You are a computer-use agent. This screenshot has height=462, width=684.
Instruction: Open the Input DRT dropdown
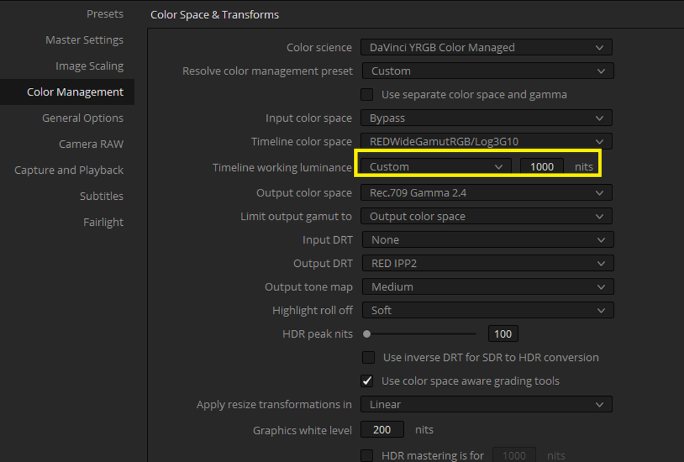click(x=488, y=240)
